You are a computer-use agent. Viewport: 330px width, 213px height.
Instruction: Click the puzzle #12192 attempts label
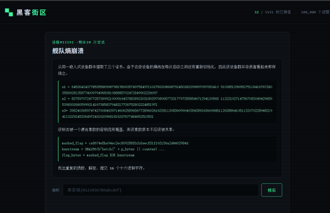(78, 42)
